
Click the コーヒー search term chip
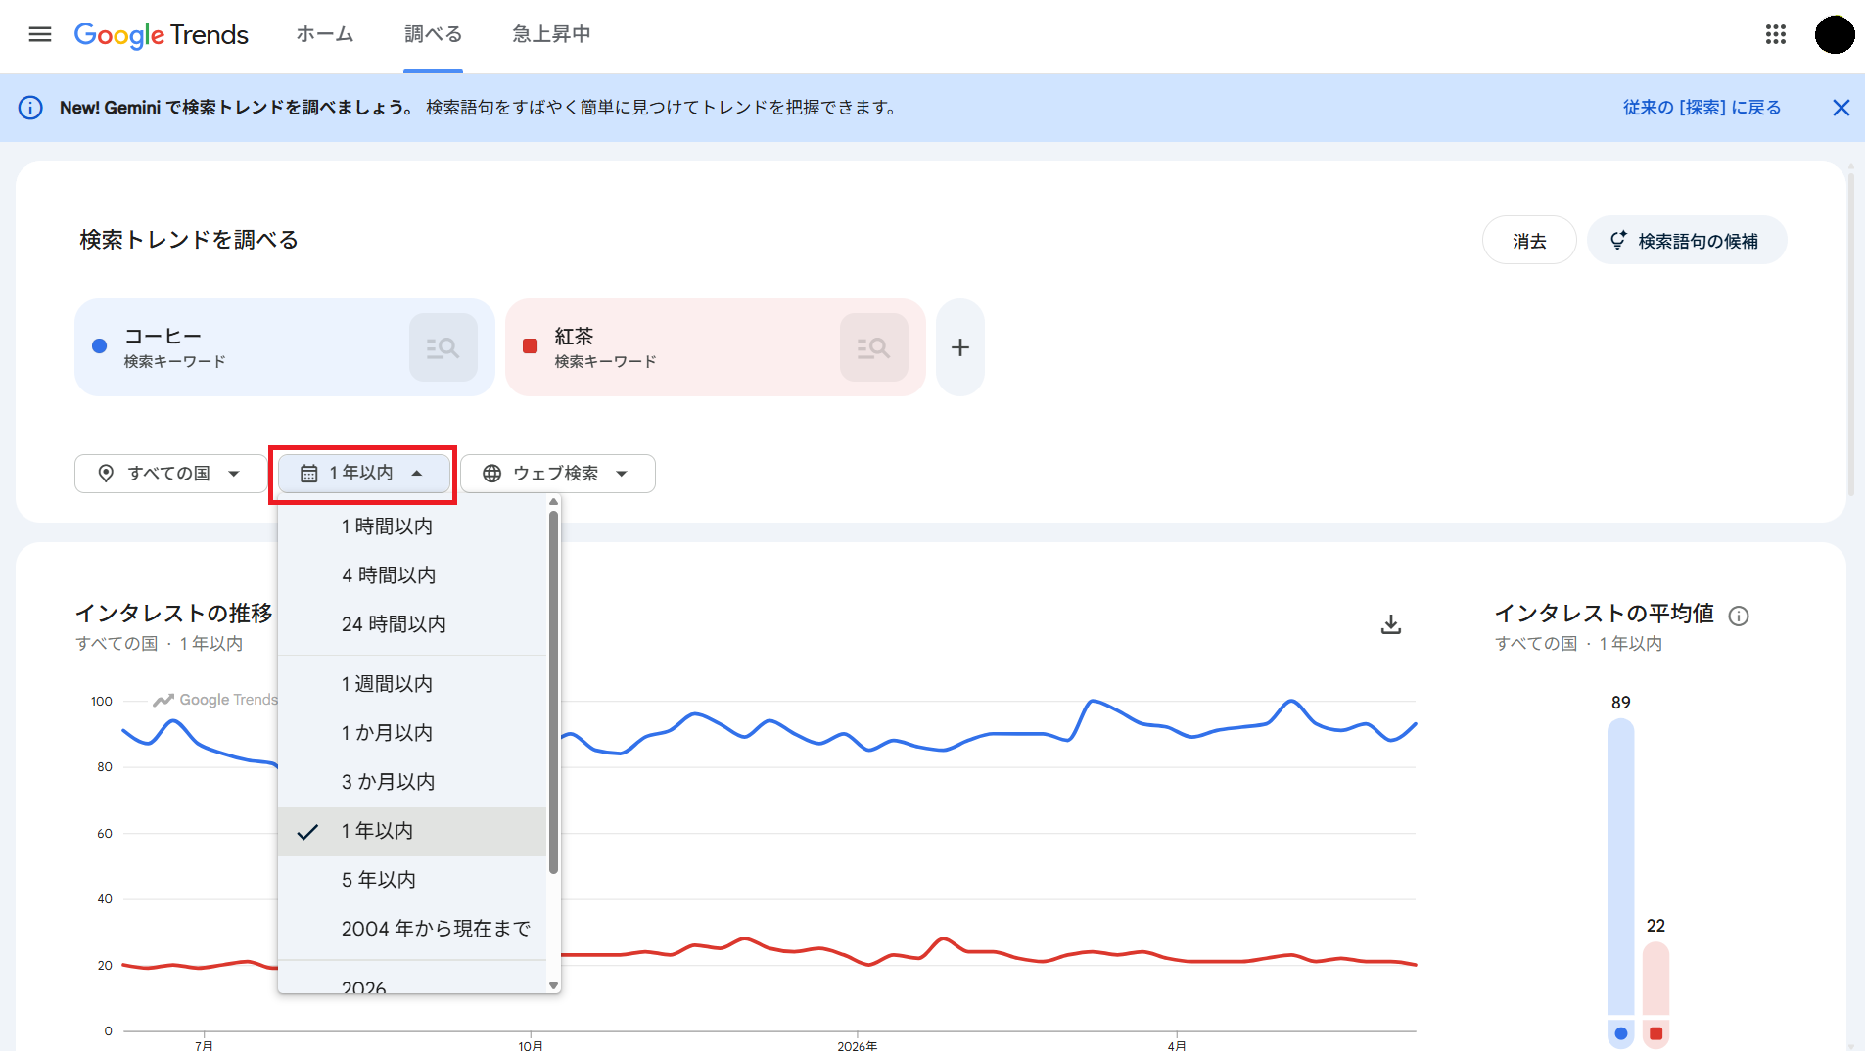285,347
